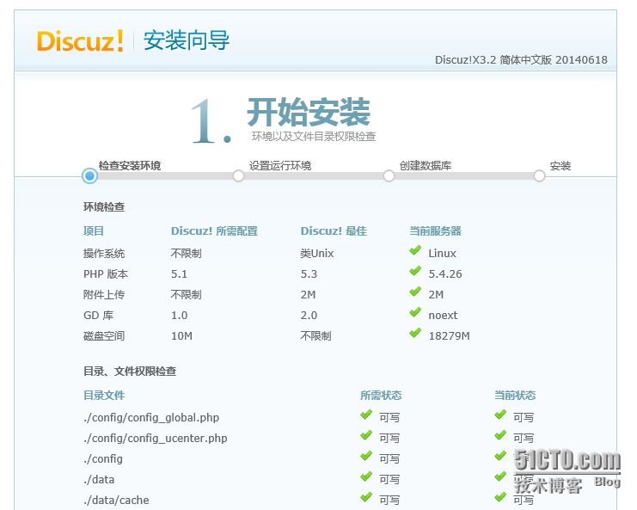Screen dimensions: 637x510
Task: Click the PHP 版本 row label
Action: pyautogui.click(x=106, y=273)
